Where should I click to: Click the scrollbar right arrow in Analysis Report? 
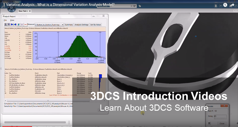(x=104, y=101)
